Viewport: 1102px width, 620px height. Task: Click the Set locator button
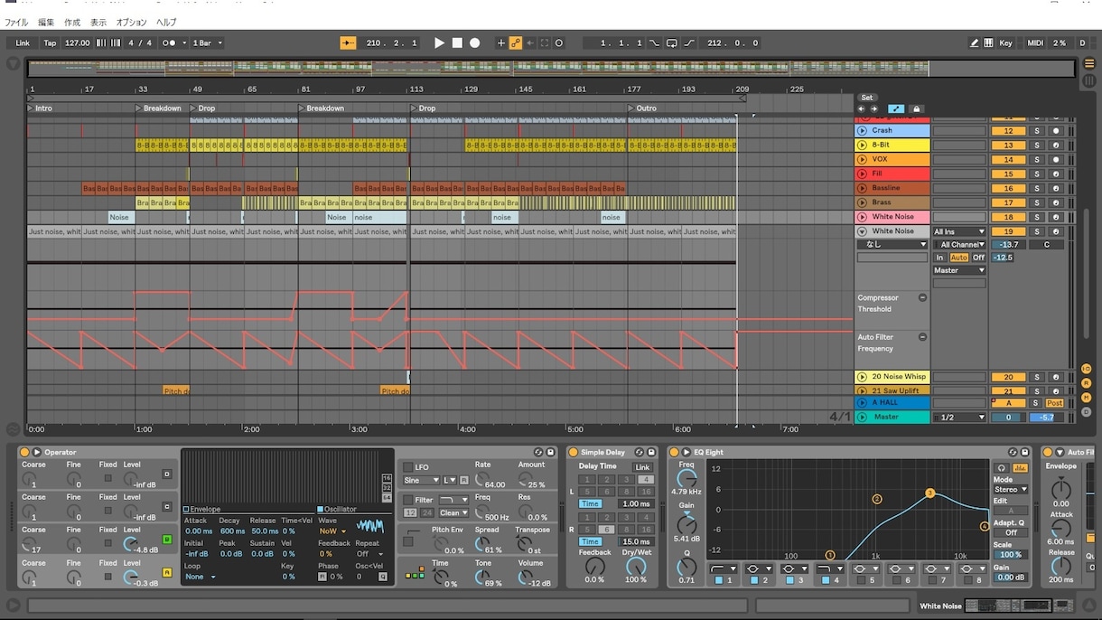click(x=867, y=98)
